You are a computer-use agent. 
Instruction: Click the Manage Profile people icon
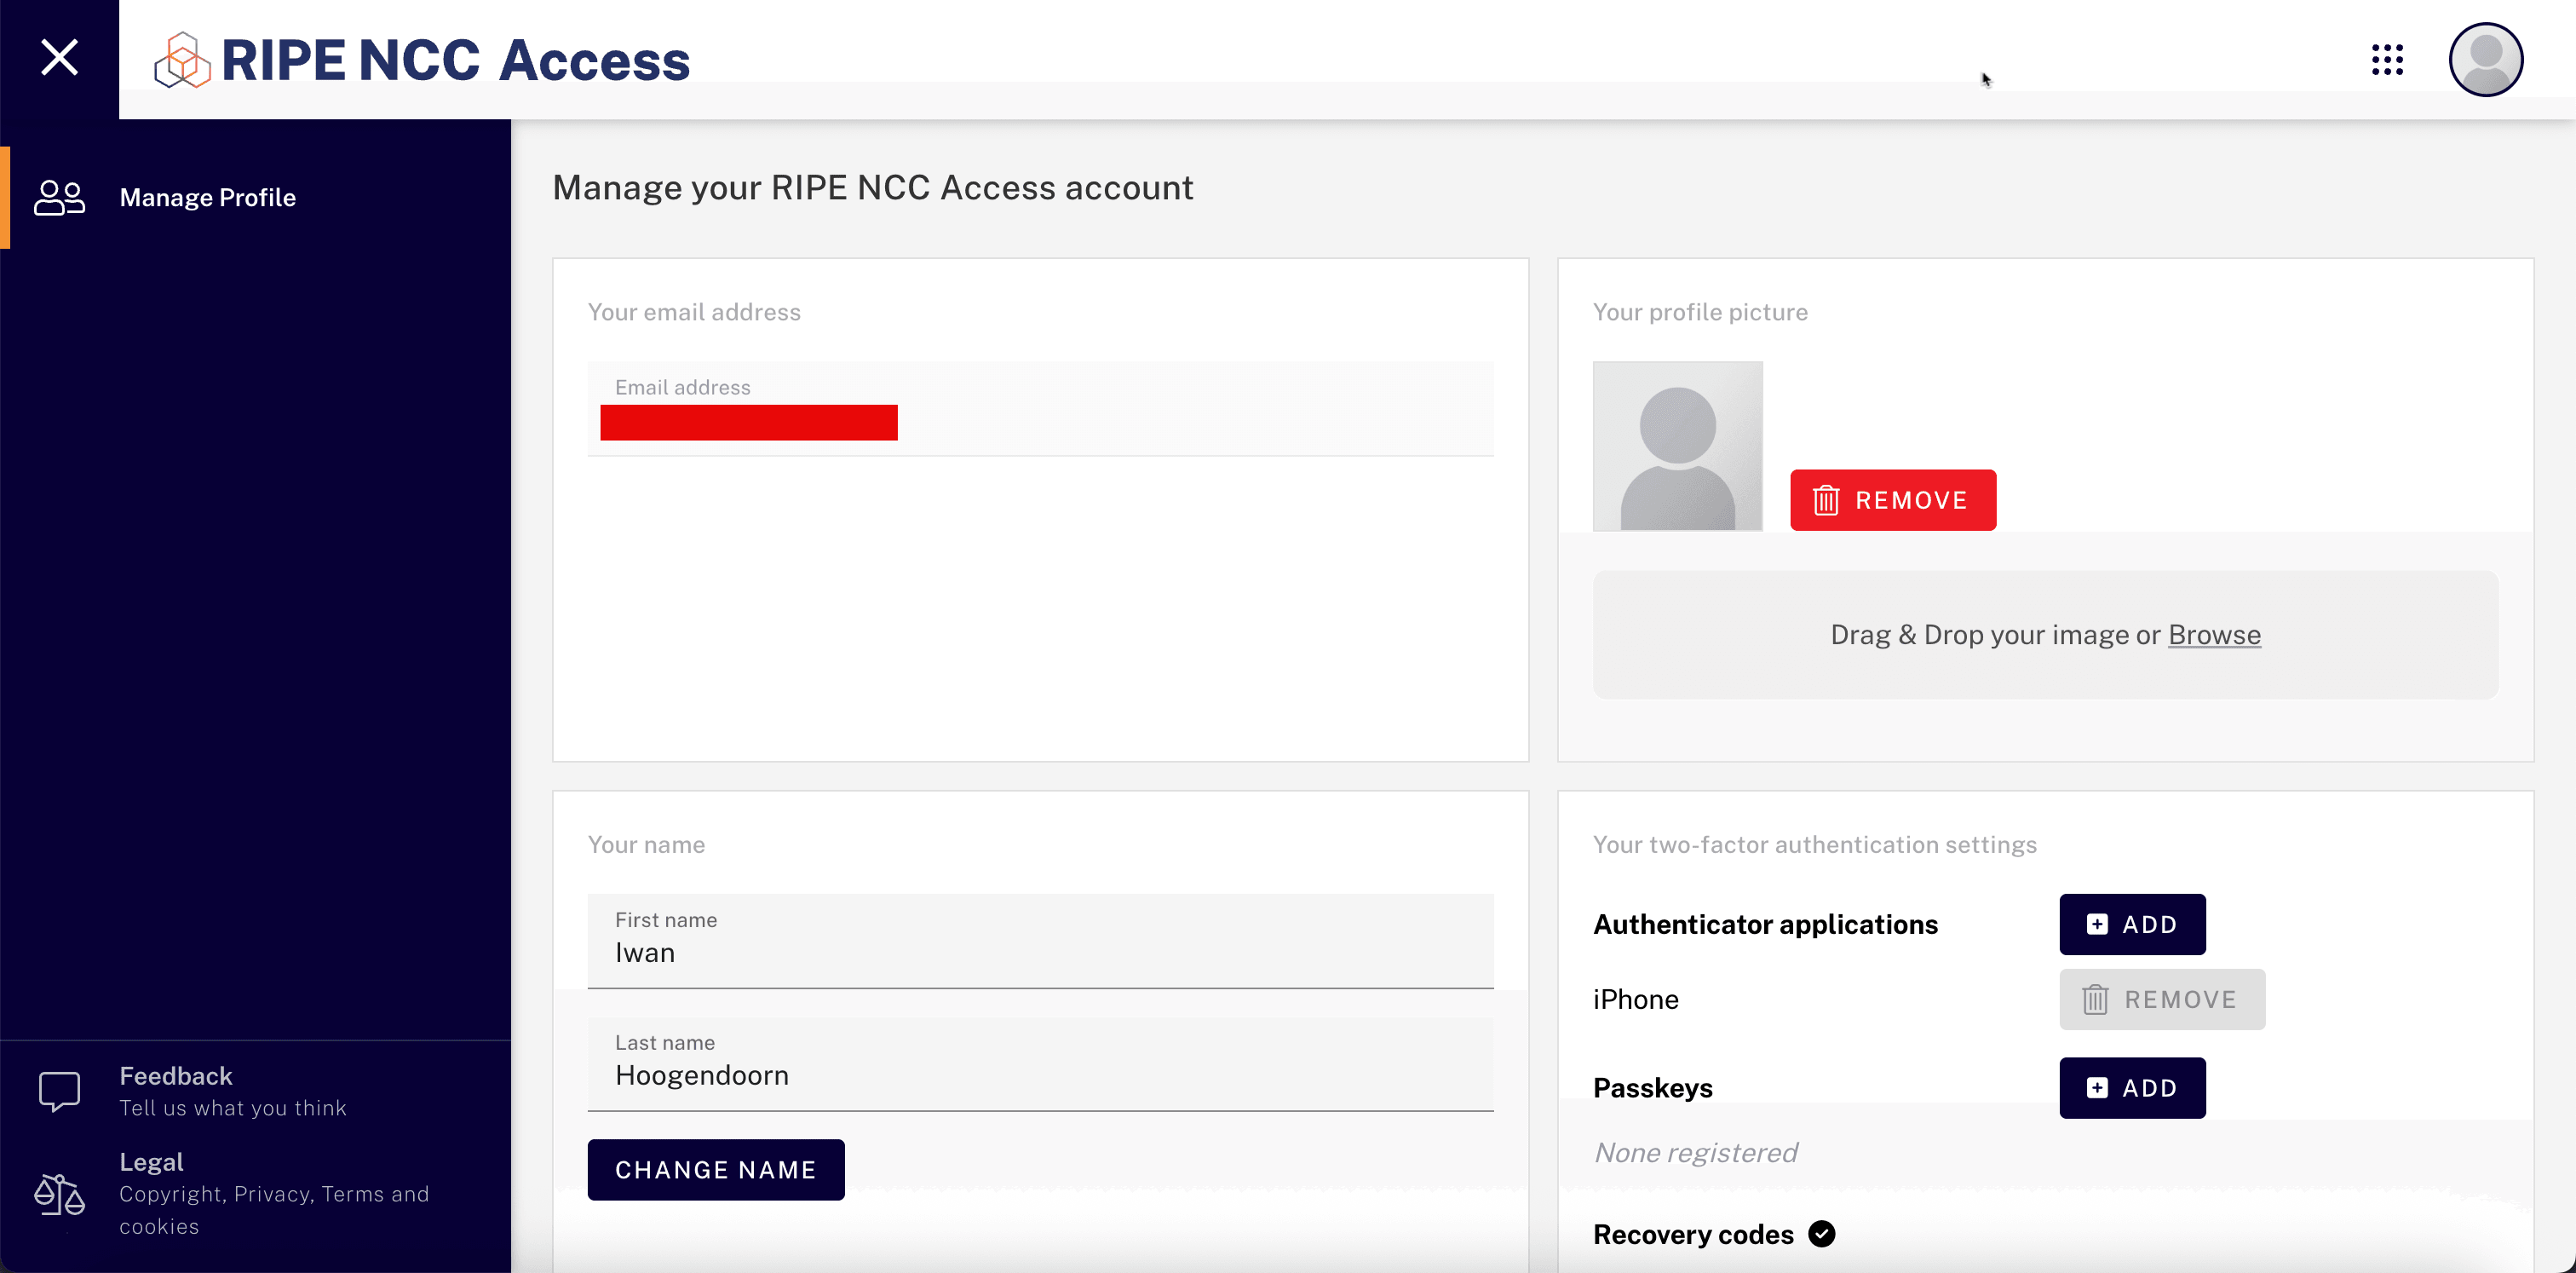click(x=59, y=198)
